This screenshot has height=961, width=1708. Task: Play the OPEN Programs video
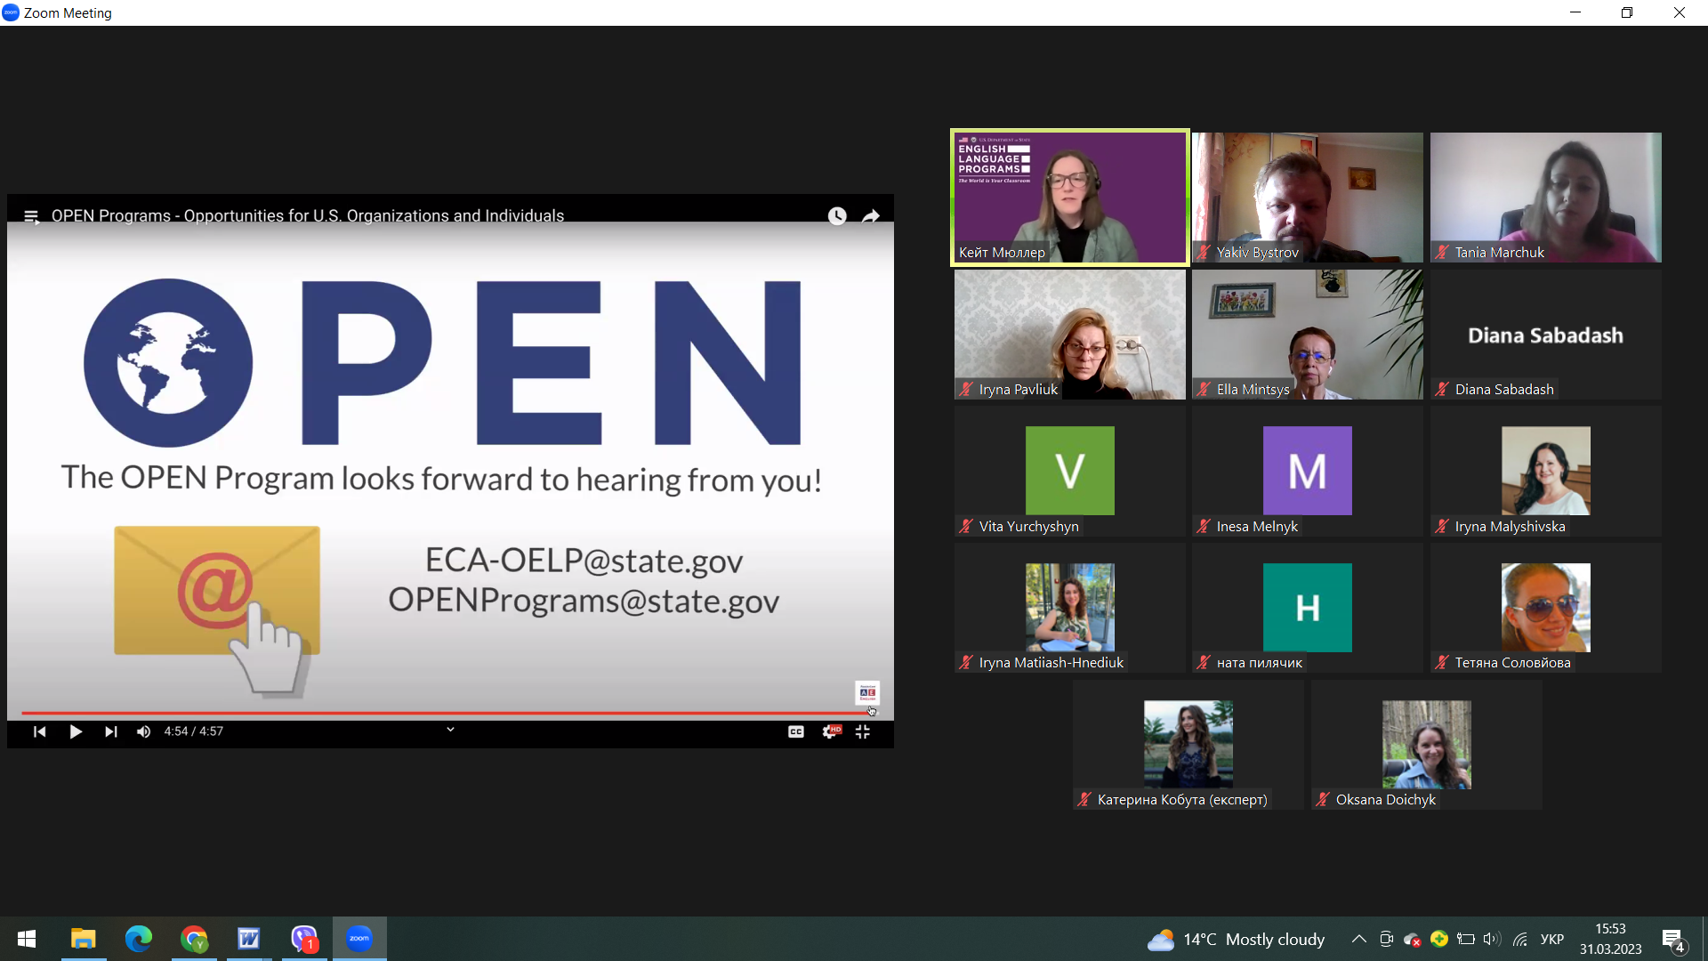76,731
